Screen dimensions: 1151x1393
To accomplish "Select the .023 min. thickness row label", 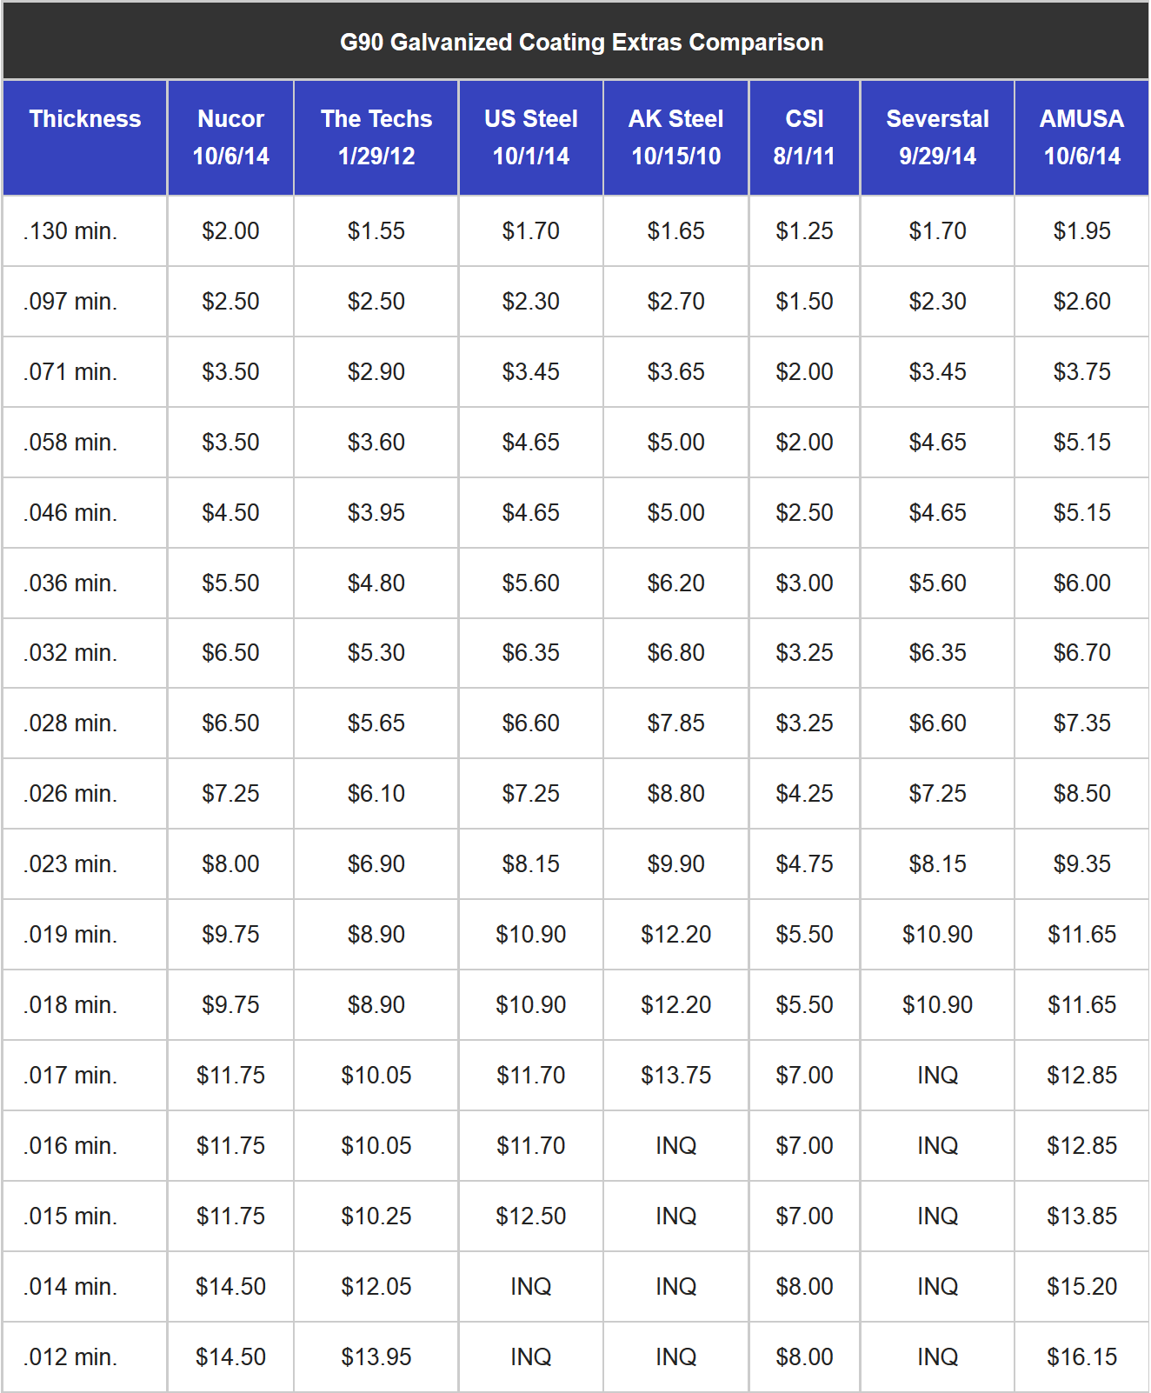I will tap(70, 864).
